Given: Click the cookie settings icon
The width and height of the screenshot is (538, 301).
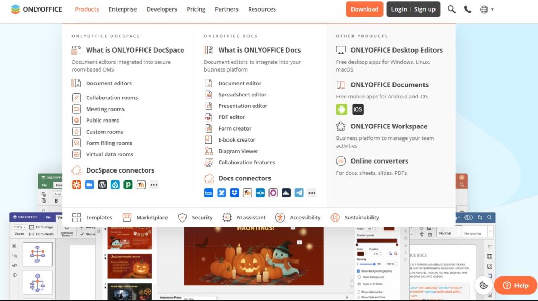Looking at the screenshot, I should tap(483, 285).
